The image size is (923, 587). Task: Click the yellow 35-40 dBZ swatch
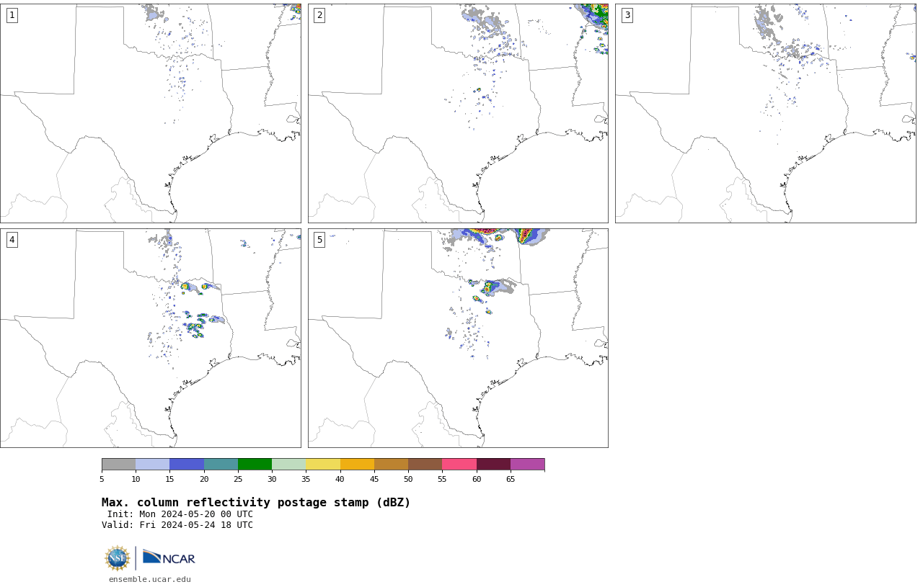323,464
